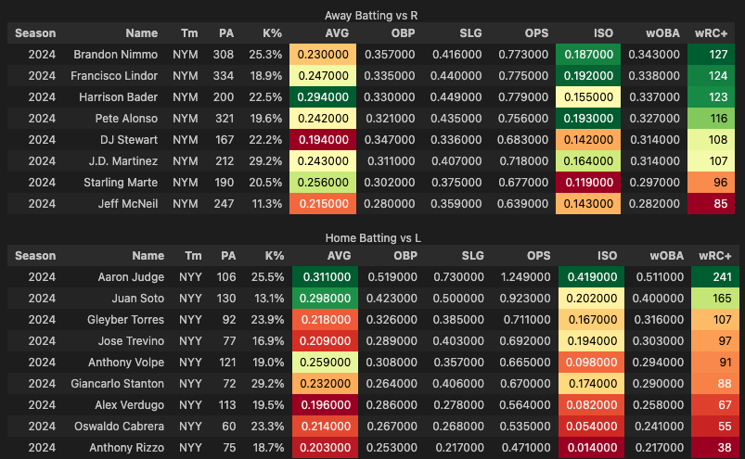Click Brandon Nimmo's AVG cell 0.230000

[x=323, y=55]
